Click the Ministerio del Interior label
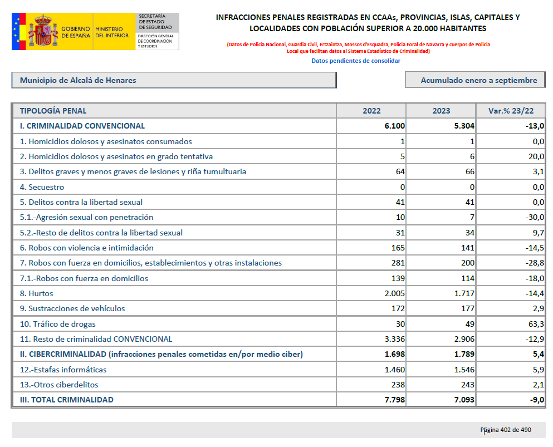This screenshot has width=553, height=447. tap(111, 32)
